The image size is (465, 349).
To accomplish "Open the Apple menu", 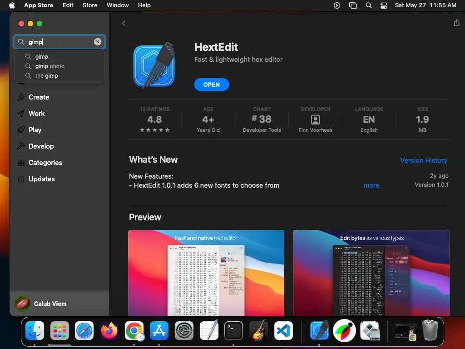I will pyautogui.click(x=12, y=5).
